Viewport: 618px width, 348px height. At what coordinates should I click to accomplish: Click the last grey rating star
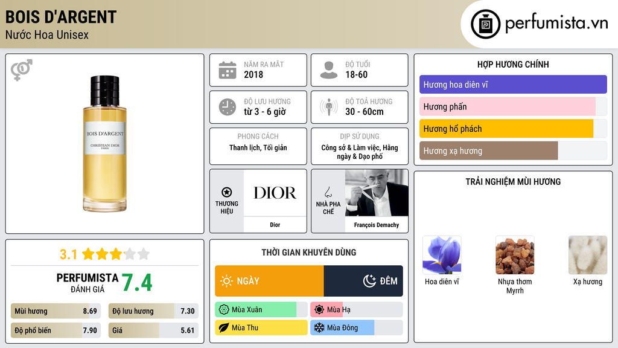click(x=144, y=254)
